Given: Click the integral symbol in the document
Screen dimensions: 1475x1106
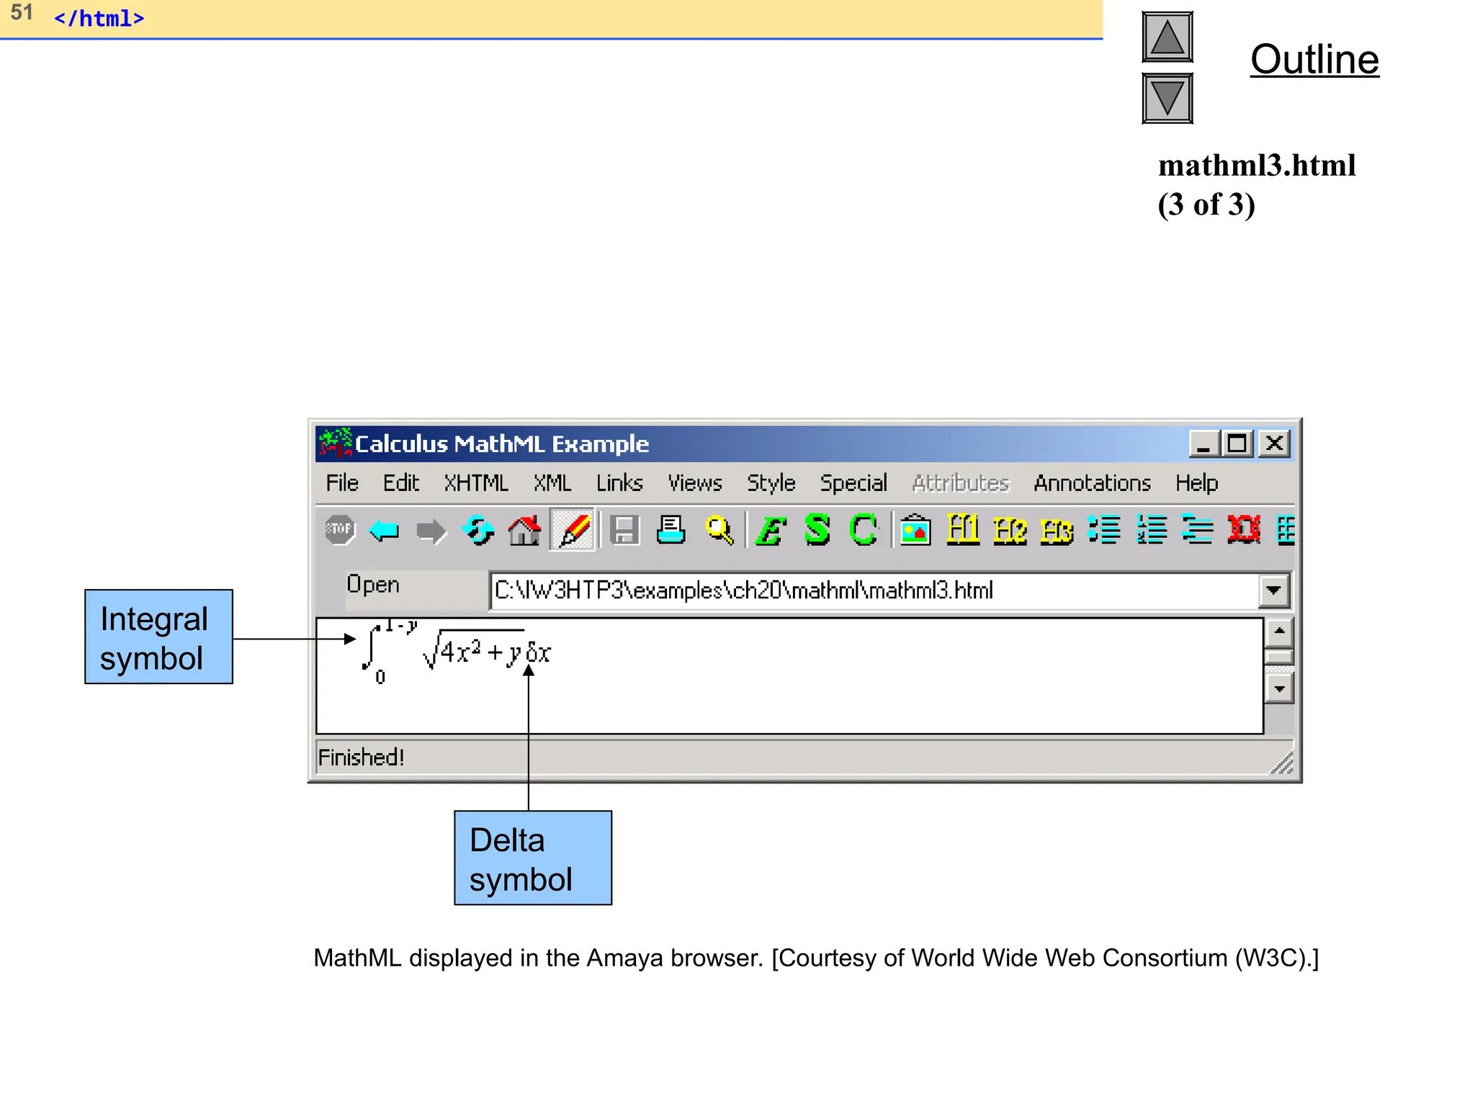Looking at the screenshot, I should click(x=372, y=647).
